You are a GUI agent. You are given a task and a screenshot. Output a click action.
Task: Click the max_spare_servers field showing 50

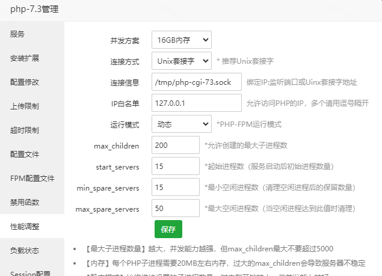point(176,208)
